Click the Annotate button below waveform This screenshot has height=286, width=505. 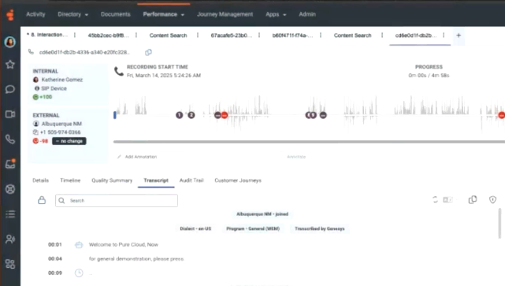coord(296,157)
